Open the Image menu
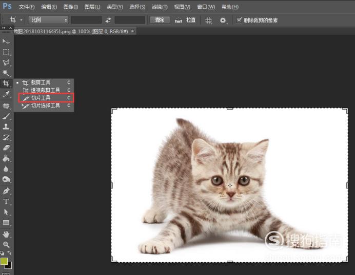This screenshot has height=275, width=355. (71, 7)
